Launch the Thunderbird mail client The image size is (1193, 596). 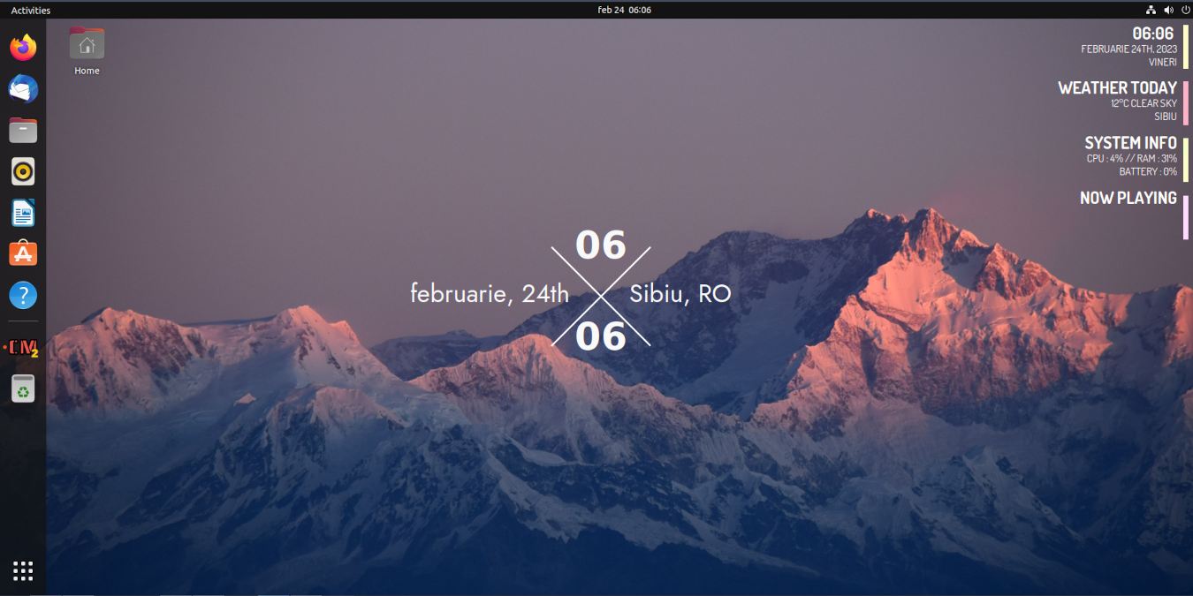tap(22, 88)
